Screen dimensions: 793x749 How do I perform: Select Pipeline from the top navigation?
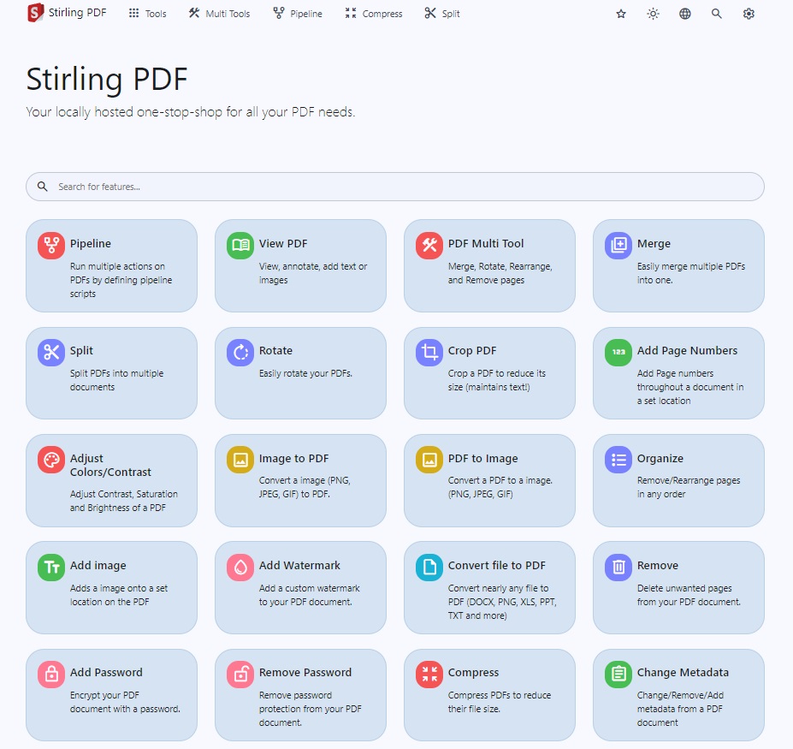click(297, 14)
